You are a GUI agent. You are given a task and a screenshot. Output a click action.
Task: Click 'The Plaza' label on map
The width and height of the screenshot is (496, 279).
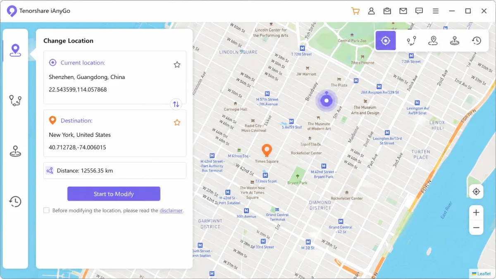[339, 85]
